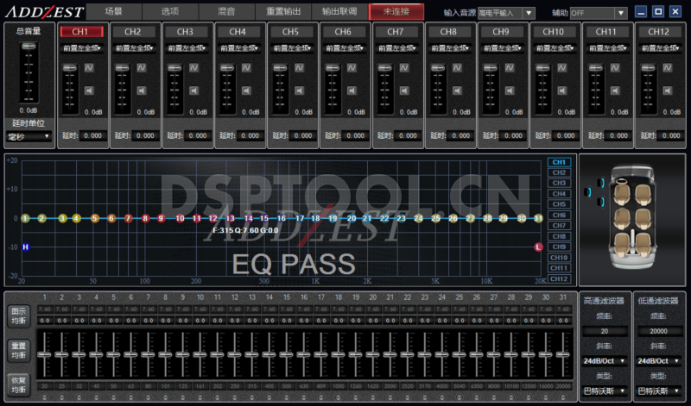Mute the CH8 speaker icon
Viewport: 691px width, 406px height.
[x=457, y=91]
